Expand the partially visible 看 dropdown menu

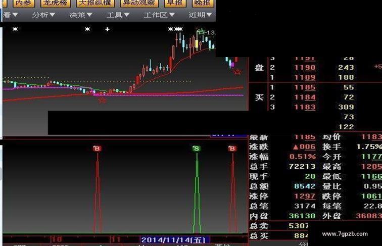(x=11, y=15)
